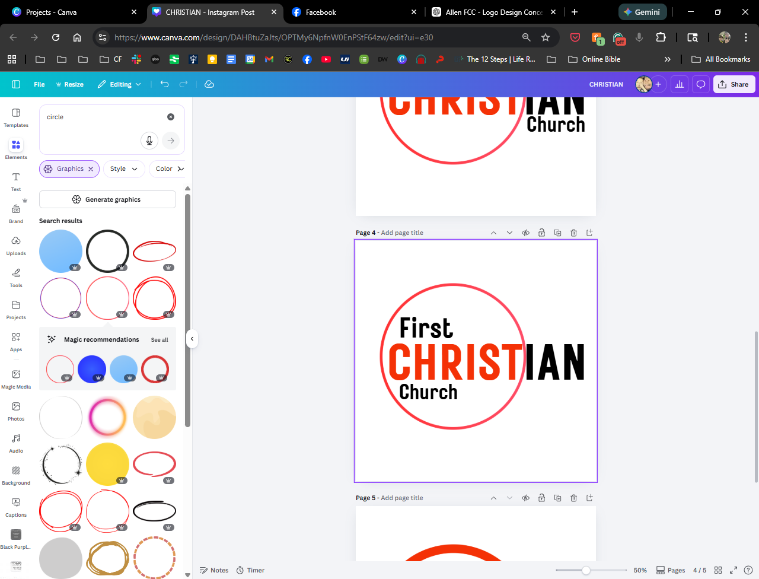Remove the Graphics filter chip
This screenshot has width=759, height=579.
coord(91,169)
